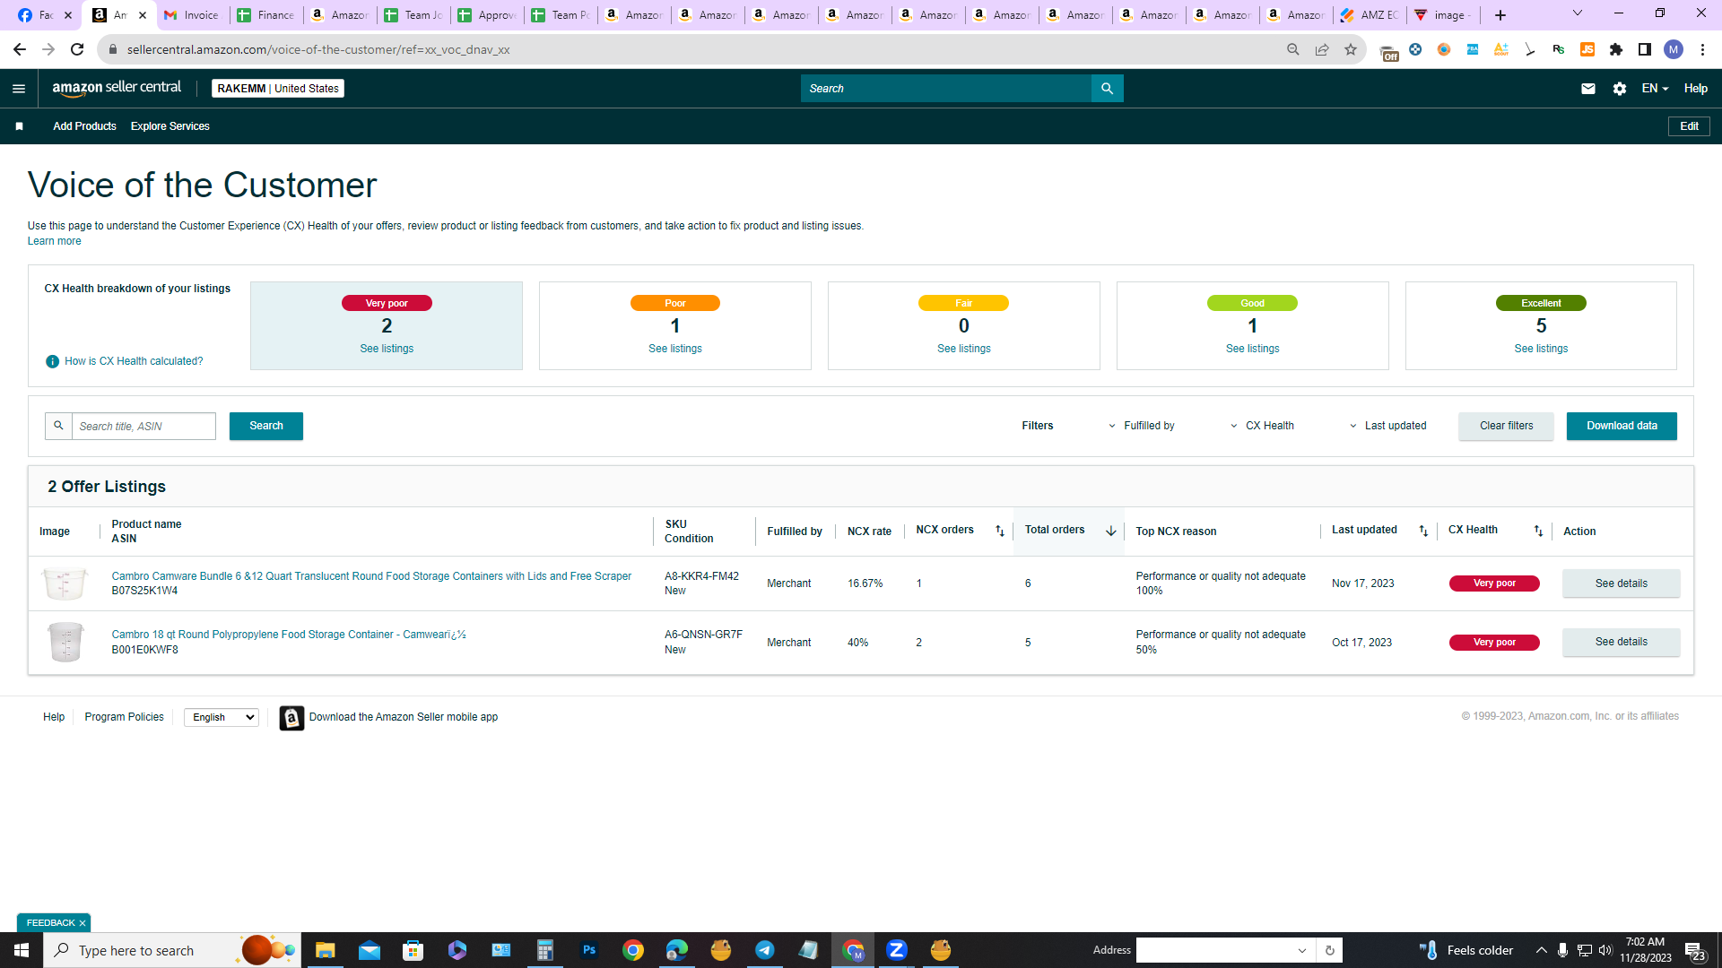
Task: See listings under the Excellent card
Action: (x=1541, y=349)
